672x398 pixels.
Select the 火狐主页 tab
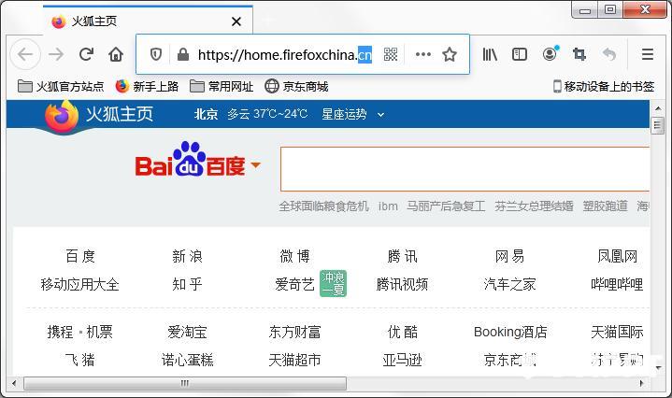coord(148,21)
